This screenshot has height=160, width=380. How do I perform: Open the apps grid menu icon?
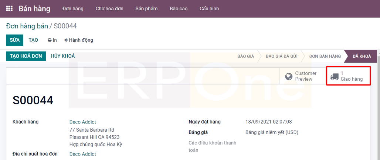pos(9,9)
